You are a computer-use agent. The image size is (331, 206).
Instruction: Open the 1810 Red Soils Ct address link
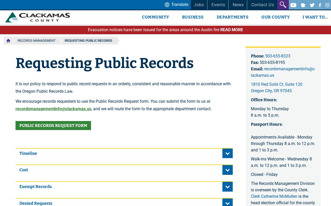coord(276,88)
